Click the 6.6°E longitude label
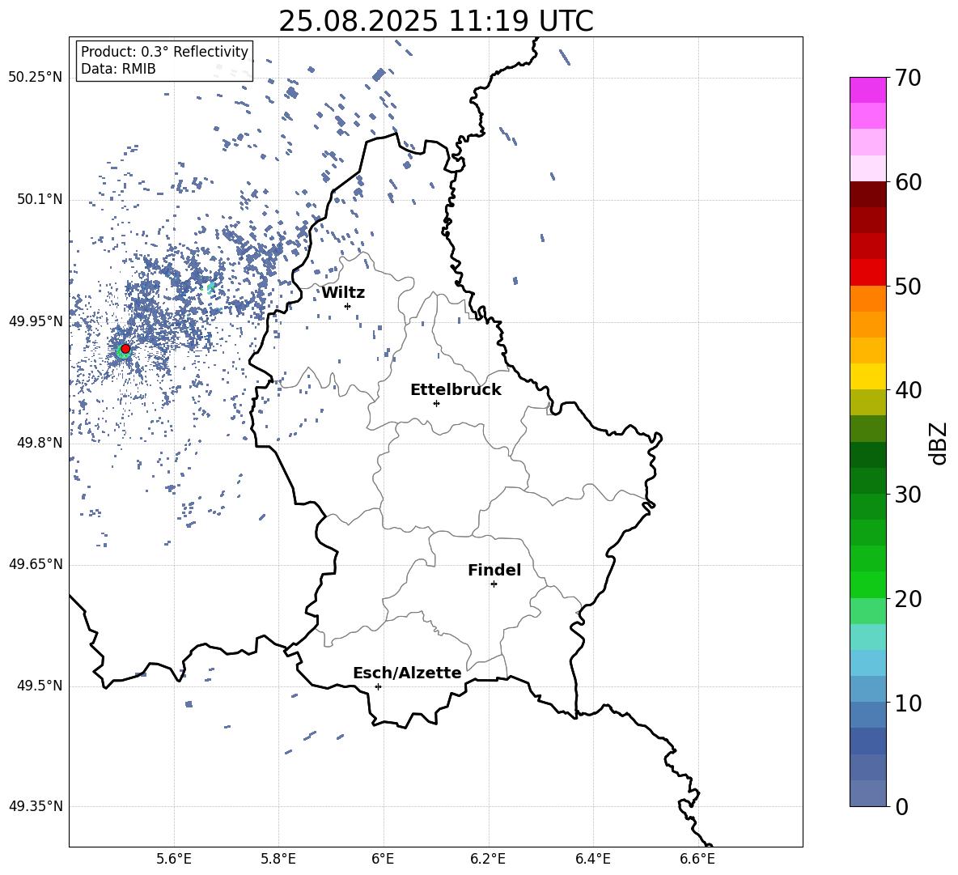 tap(697, 859)
